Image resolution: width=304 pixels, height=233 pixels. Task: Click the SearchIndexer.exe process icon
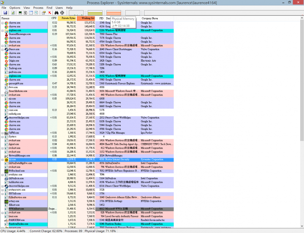(x=6, y=91)
